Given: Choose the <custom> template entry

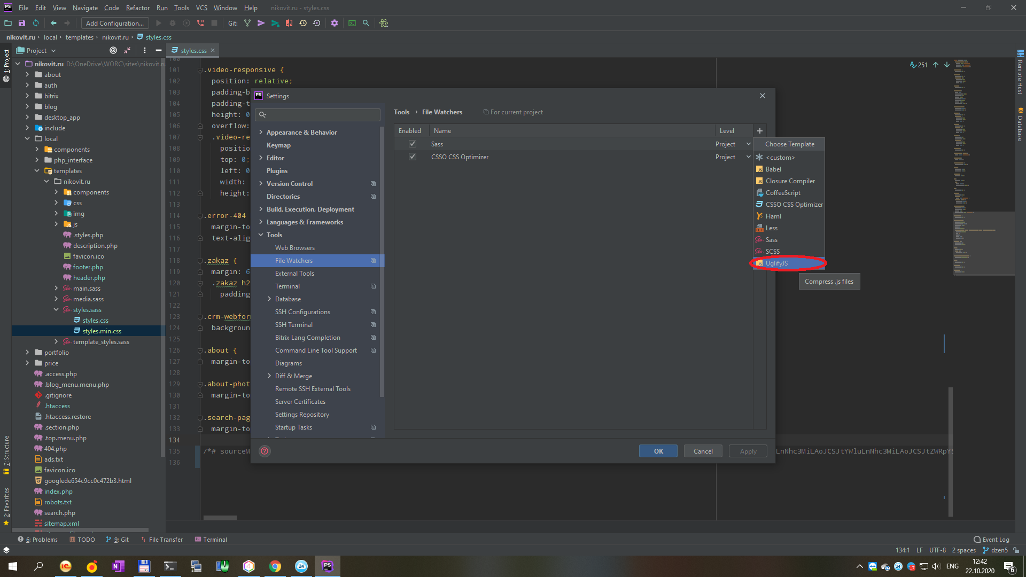Looking at the screenshot, I should [789, 157].
